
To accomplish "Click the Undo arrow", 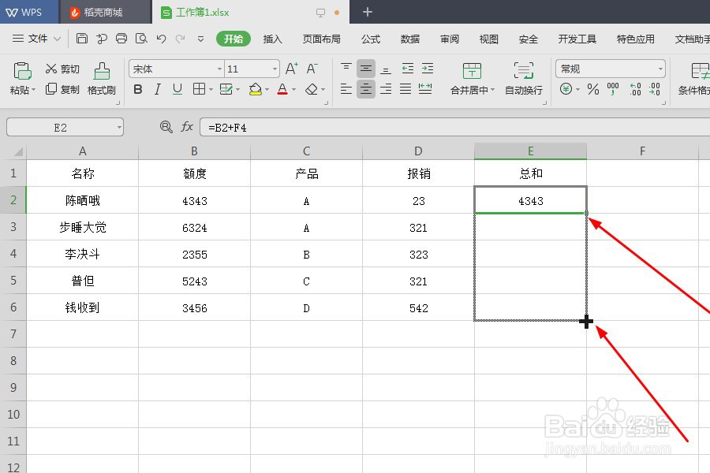I will click(161, 39).
